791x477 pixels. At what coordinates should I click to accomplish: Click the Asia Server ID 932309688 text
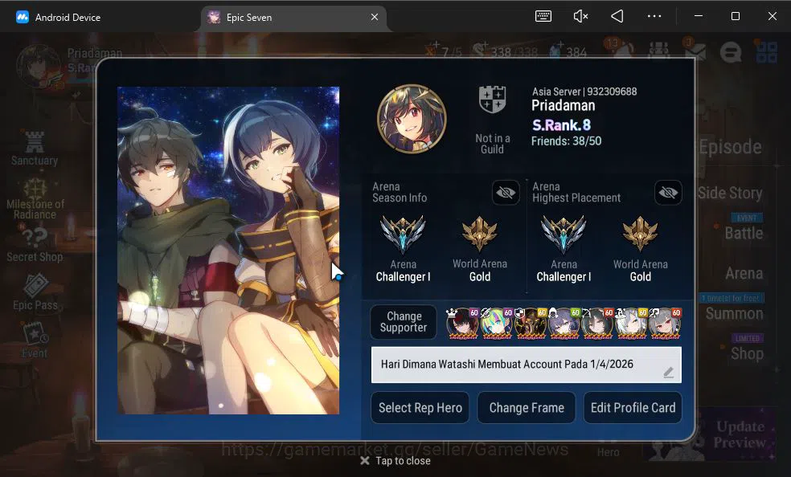click(584, 92)
